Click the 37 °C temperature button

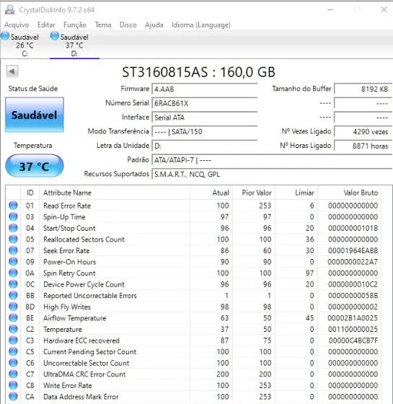(x=35, y=166)
